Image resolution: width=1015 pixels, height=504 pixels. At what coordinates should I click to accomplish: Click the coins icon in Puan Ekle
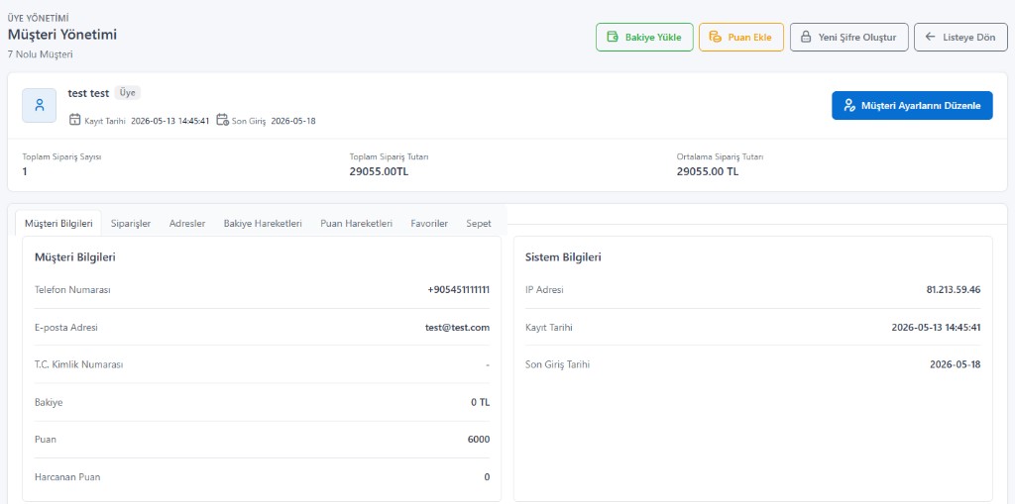pos(716,37)
